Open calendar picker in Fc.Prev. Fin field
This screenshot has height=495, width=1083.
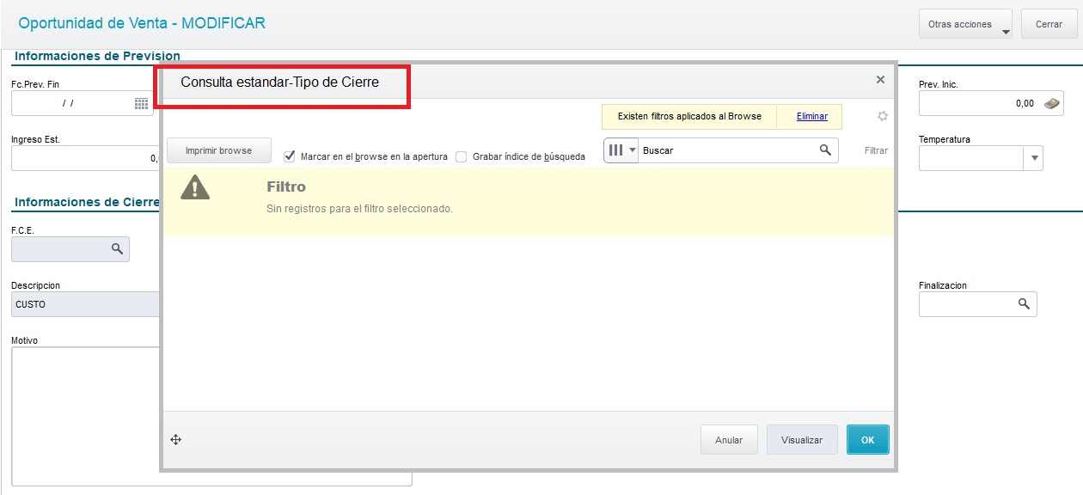[x=141, y=103]
